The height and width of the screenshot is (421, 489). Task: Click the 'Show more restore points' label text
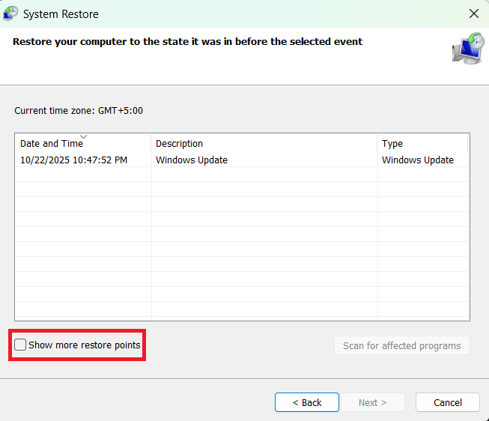click(84, 345)
